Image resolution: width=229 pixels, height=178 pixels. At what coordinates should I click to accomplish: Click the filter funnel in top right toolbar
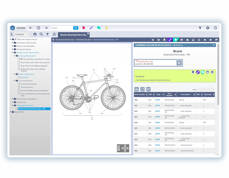[200, 28]
